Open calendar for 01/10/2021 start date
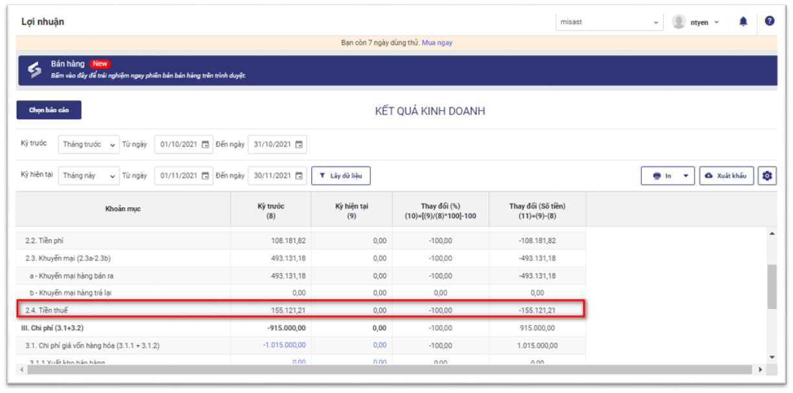Screen dimensions: 793x393 pos(205,144)
